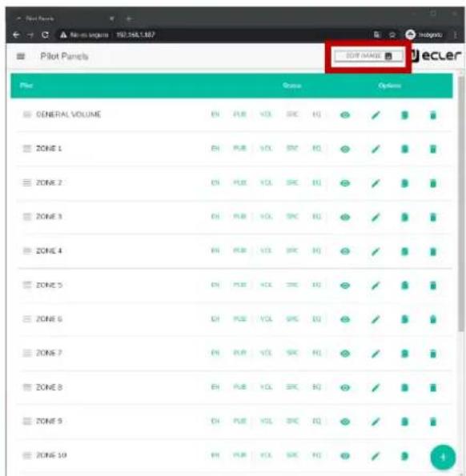Duplicate the ZONE 10 panel
Viewport: 466px width, 476px height.
(x=404, y=456)
